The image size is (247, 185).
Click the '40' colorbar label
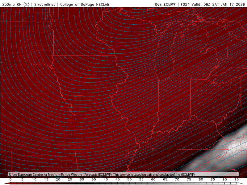pos(106,179)
